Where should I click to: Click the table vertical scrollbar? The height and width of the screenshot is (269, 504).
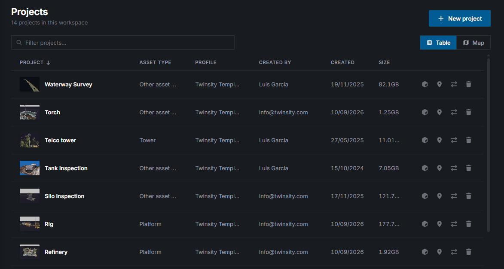coord(489,145)
